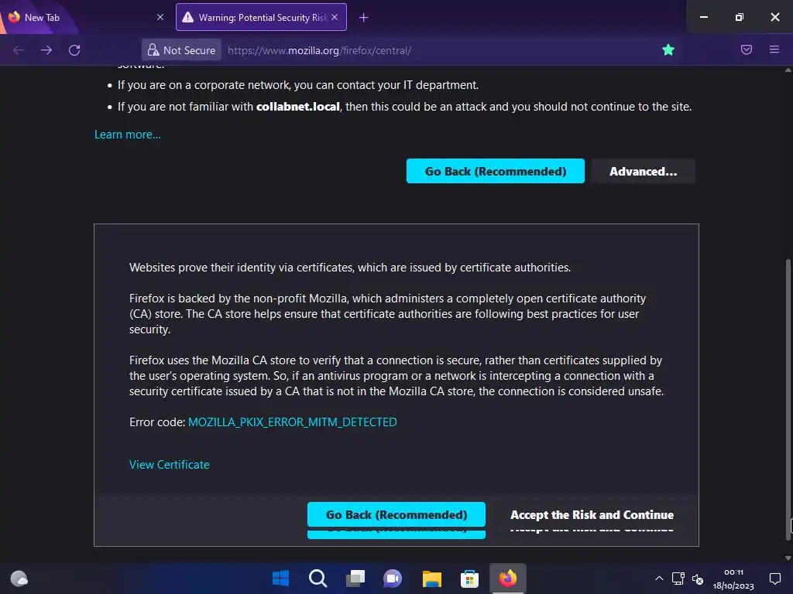Open the Windows Start menu

click(280, 578)
